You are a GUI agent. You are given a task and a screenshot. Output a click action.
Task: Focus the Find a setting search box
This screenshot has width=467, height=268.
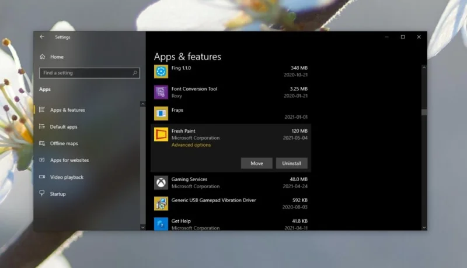(89, 73)
